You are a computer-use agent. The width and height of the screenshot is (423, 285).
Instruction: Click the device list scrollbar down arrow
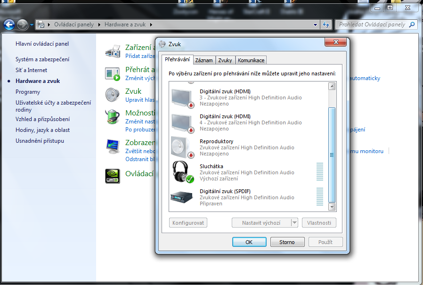(x=332, y=207)
